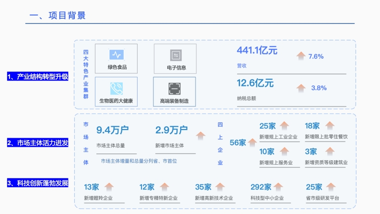The image size is (380, 214).
Task: Click the up arrow next to 56家
Action: (x=252, y=142)
